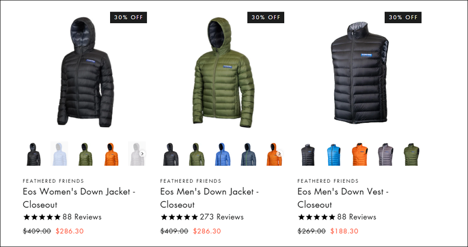This screenshot has height=247, width=468.
Task: Choose black swatch of Eos Men's Jacket
Action: tap(171, 154)
